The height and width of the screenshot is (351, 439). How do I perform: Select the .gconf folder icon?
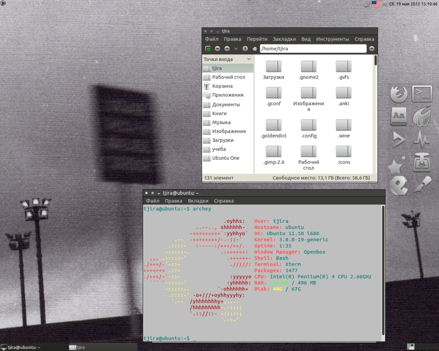point(273,93)
